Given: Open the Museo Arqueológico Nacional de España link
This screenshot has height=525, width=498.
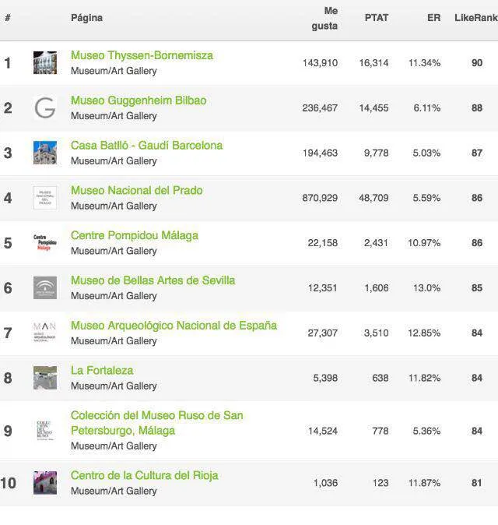Looking at the screenshot, I should tap(174, 326).
